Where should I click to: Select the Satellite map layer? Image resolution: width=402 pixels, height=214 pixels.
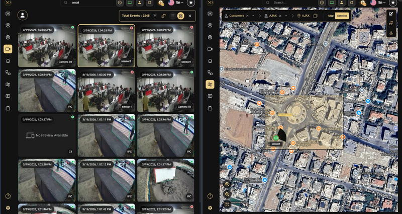342,16
